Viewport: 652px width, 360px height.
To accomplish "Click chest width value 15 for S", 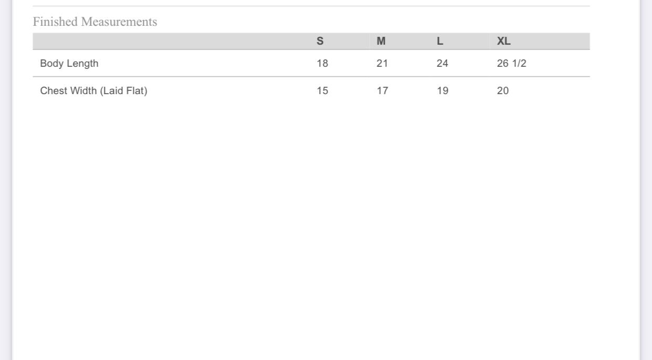I will (x=322, y=91).
